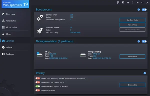Turn off Disable telemetry reports to Microsoft
The width and height of the screenshot is (150, 96).
tap(38, 86)
